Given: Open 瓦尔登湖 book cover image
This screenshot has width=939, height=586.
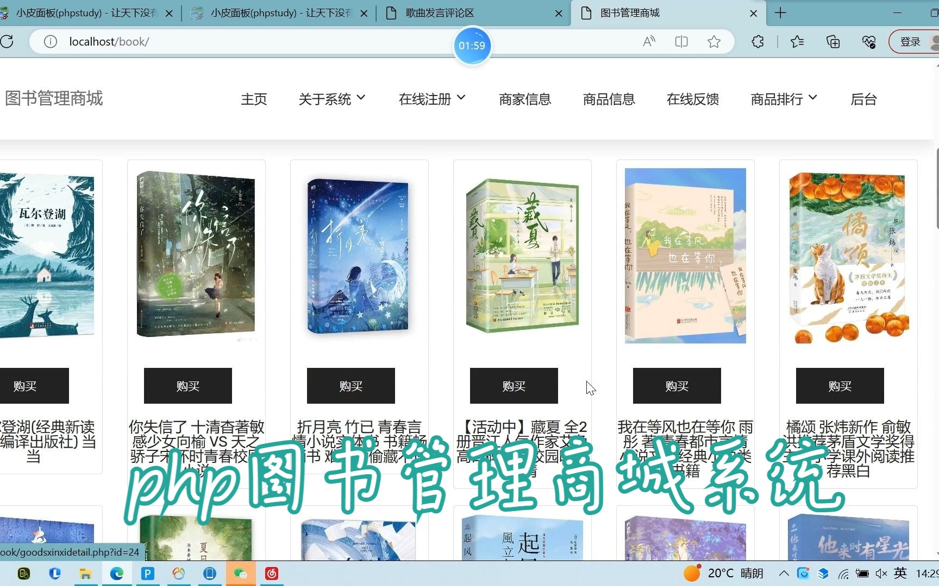Looking at the screenshot, I should (x=47, y=256).
